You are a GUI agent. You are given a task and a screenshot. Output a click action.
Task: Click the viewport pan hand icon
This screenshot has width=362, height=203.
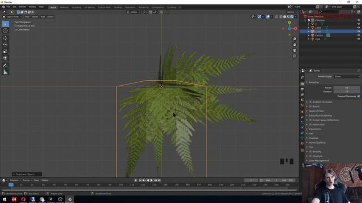click(x=294, y=45)
